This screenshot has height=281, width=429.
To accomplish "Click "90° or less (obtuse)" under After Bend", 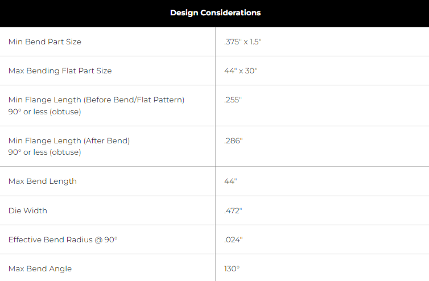I will [44, 152].
